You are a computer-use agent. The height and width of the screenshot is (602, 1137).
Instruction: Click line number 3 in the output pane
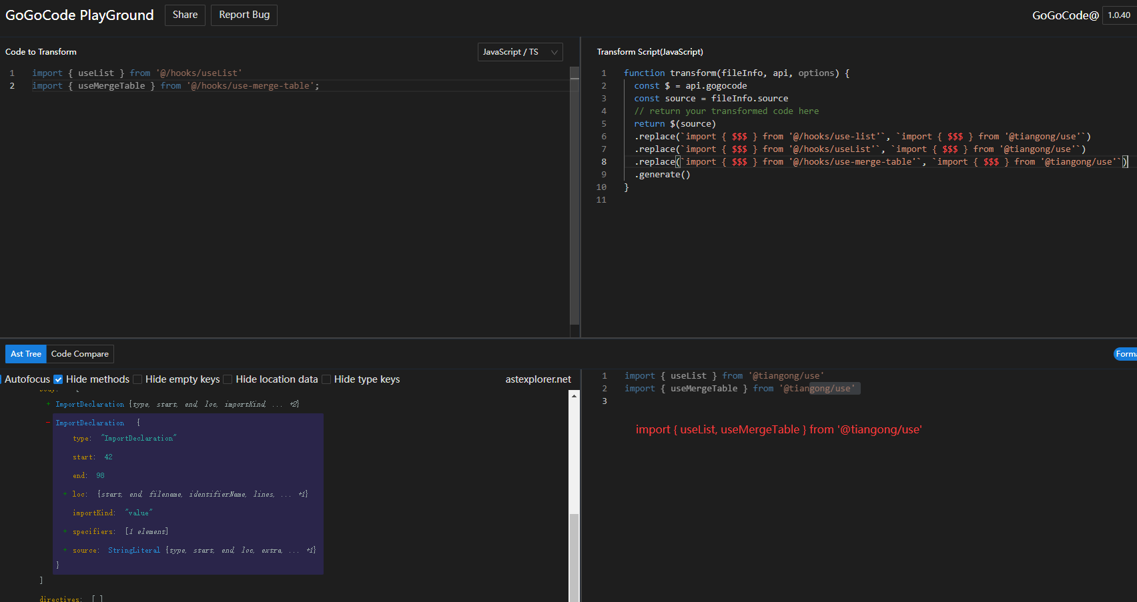(605, 401)
